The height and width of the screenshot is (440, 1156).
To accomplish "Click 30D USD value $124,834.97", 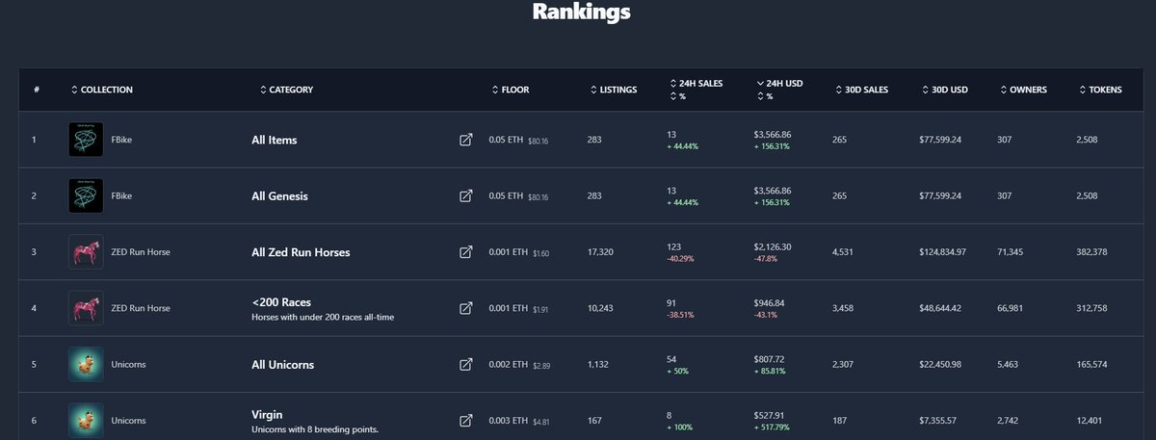I will 944,252.
